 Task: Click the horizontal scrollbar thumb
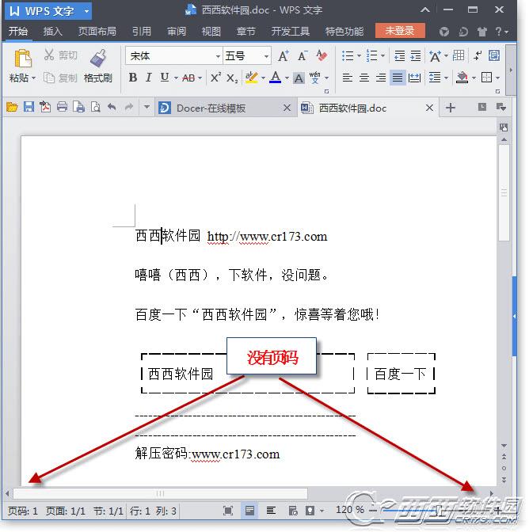pyautogui.click(x=160, y=494)
